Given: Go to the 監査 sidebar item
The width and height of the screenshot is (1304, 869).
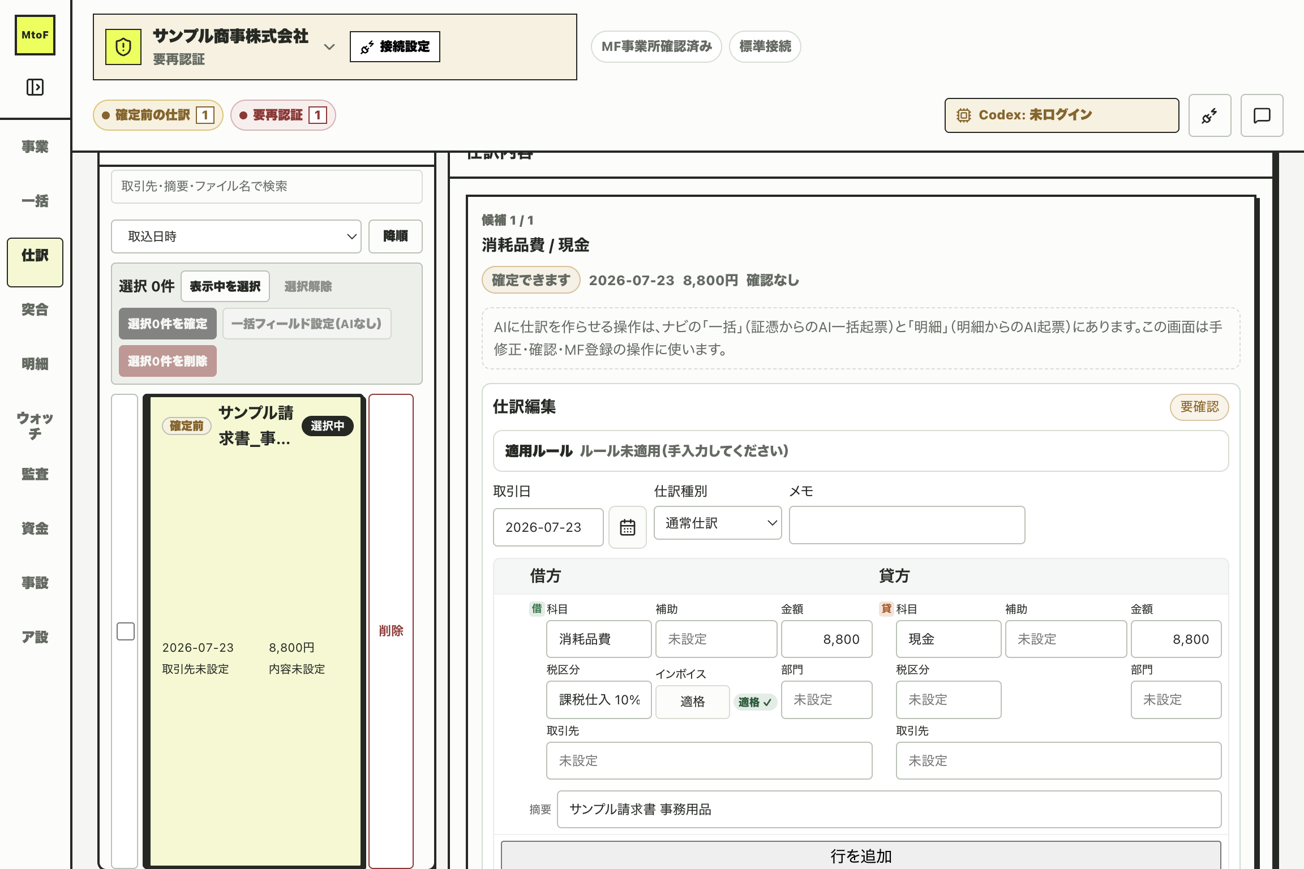Looking at the screenshot, I should click(35, 475).
